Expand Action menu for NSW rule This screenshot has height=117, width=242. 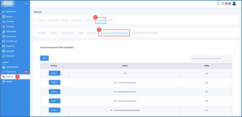coord(55,101)
